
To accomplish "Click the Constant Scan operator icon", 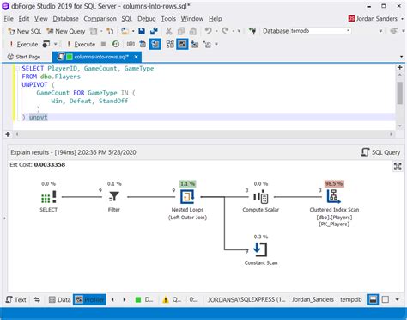I will [261, 249].
